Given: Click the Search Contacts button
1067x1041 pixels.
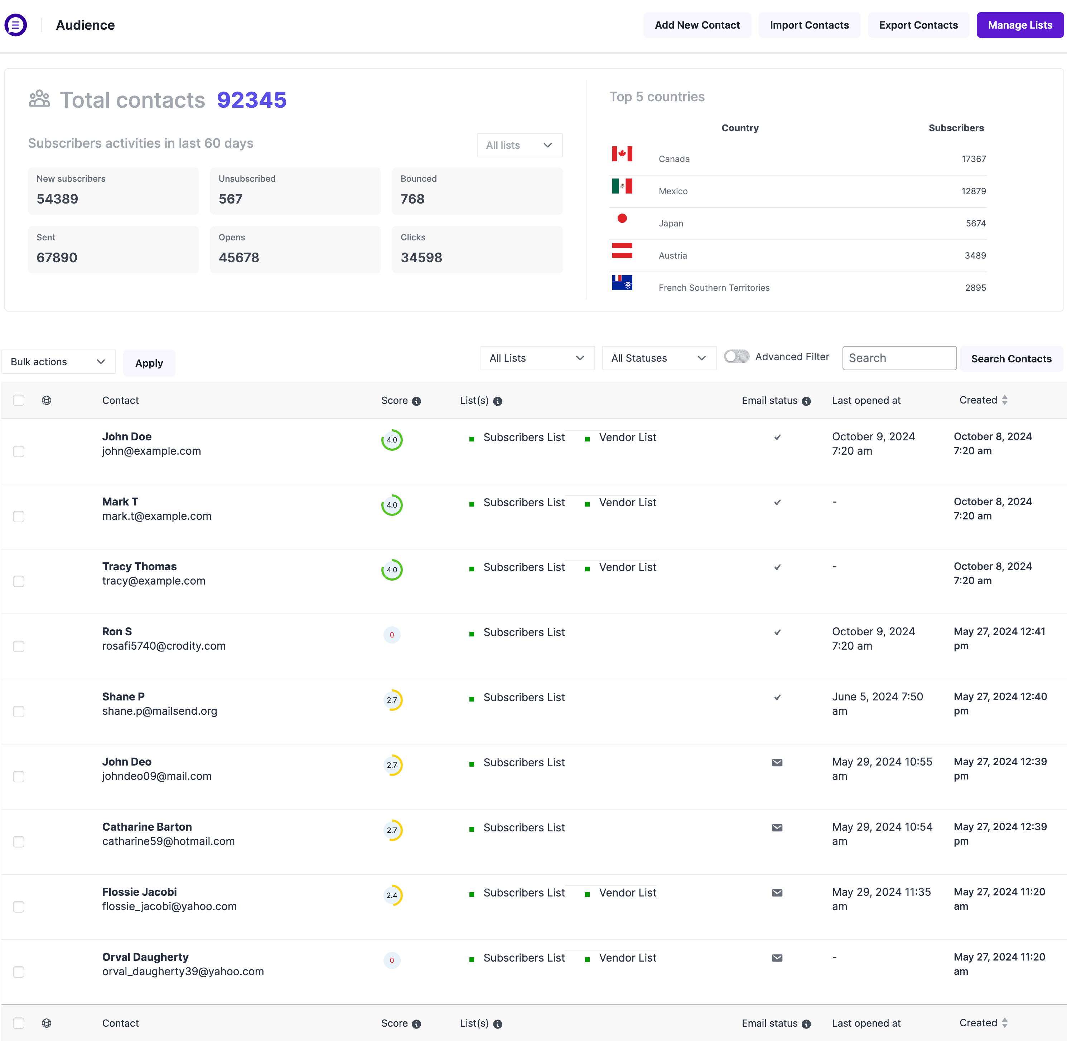Looking at the screenshot, I should (1011, 358).
